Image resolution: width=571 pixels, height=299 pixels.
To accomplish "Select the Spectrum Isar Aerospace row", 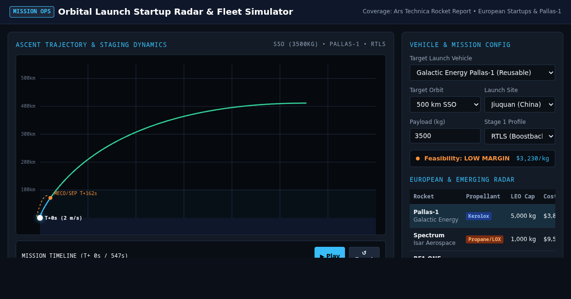I will pyautogui.click(x=482, y=239).
